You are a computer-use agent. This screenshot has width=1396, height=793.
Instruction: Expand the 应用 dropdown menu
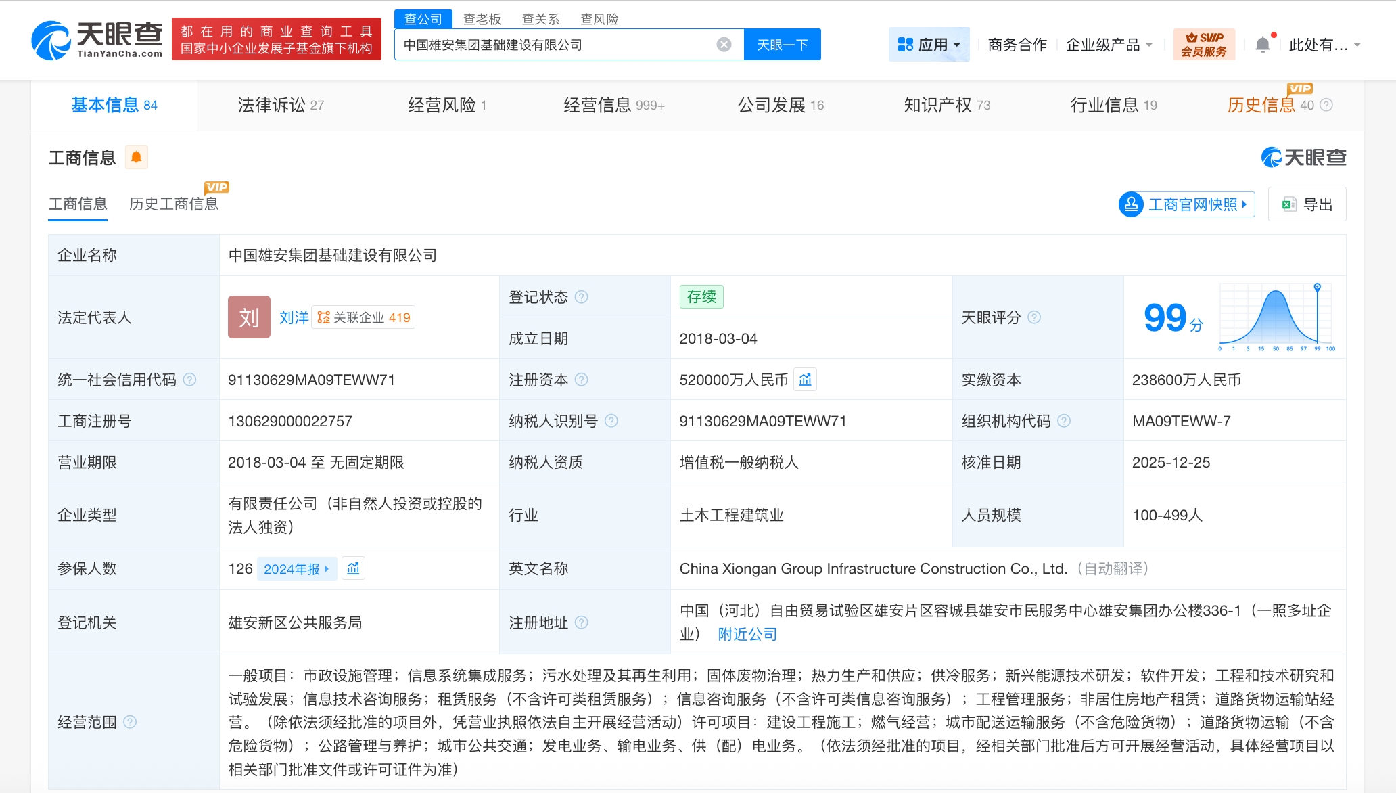coord(929,45)
